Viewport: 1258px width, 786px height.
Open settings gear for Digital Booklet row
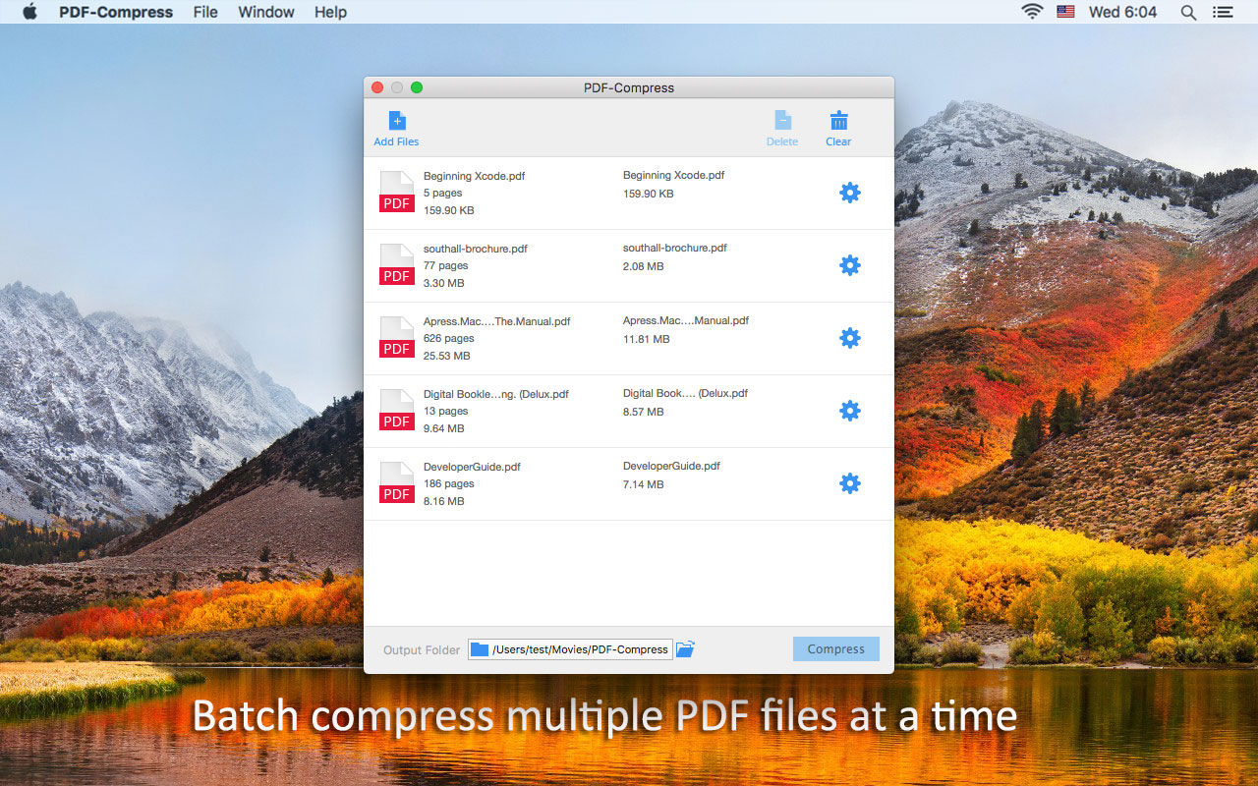click(x=850, y=411)
